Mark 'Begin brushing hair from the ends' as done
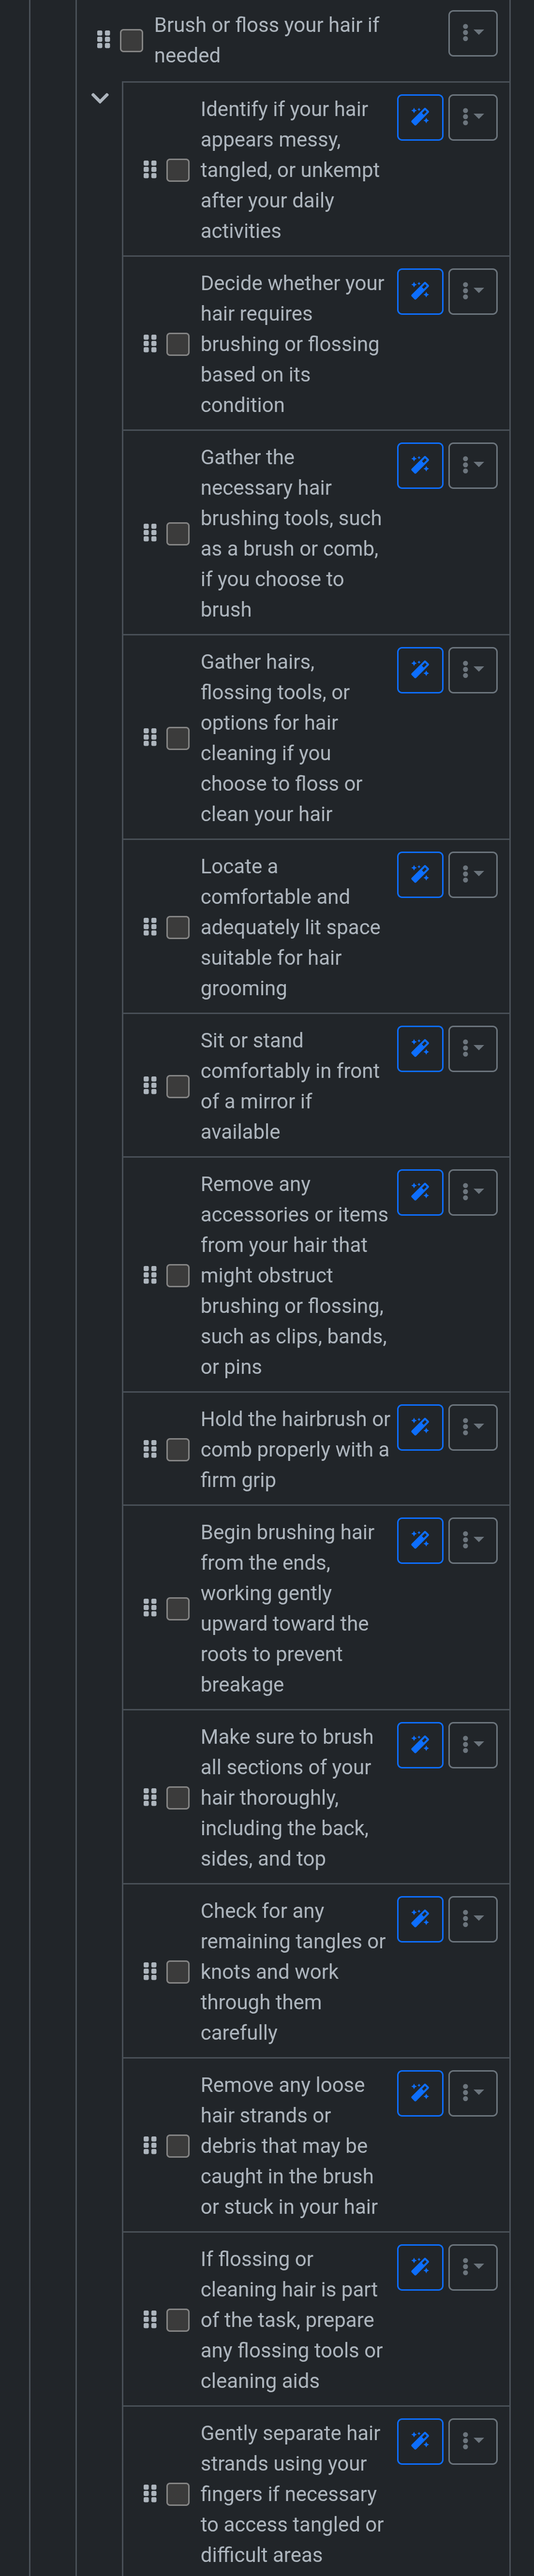Image resolution: width=534 pixels, height=2576 pixels. (x=178, y=1608)
